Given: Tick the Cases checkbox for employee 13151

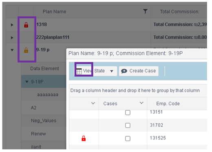Looking at the screenshot, I should click(x=128, y=113).
